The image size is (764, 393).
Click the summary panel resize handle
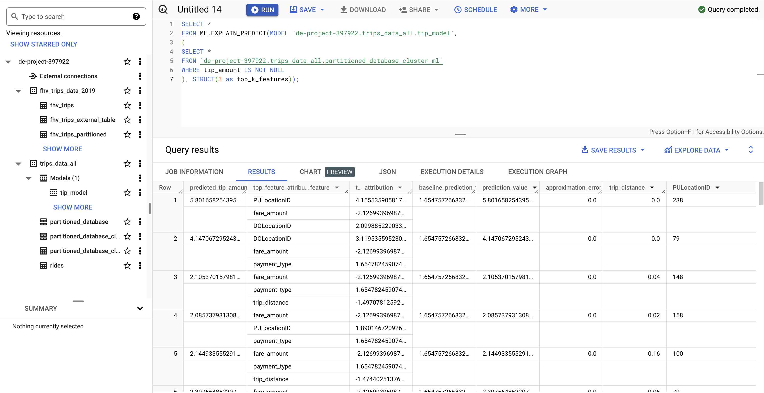[x=78, y=302]
